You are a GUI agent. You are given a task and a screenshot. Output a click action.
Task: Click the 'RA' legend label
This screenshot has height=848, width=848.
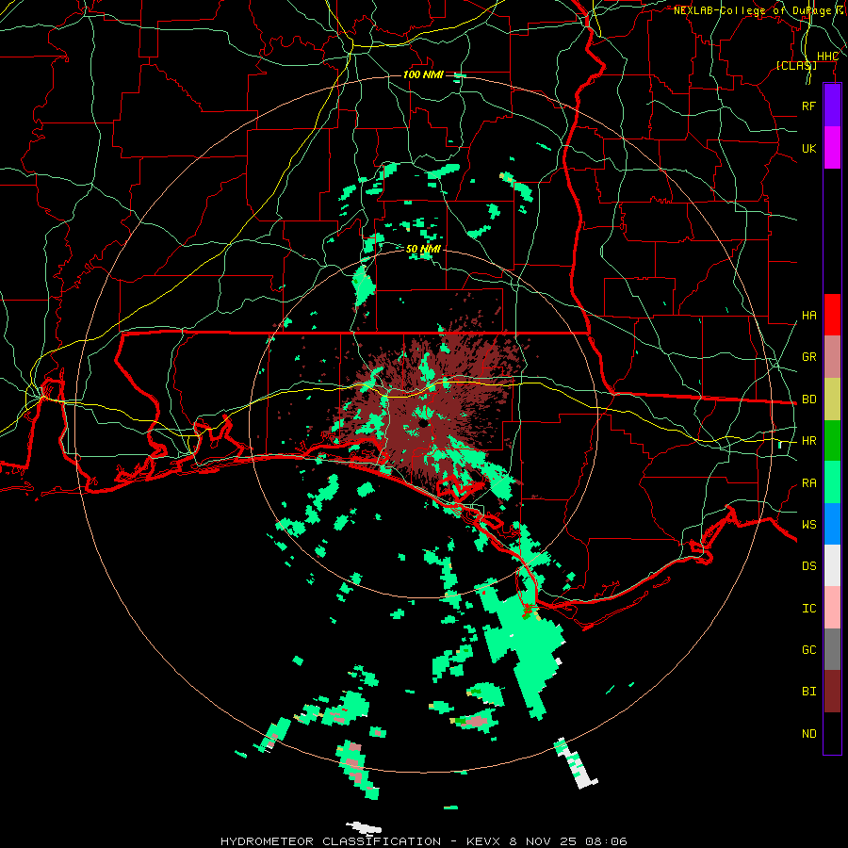click(x=808, y=483)
